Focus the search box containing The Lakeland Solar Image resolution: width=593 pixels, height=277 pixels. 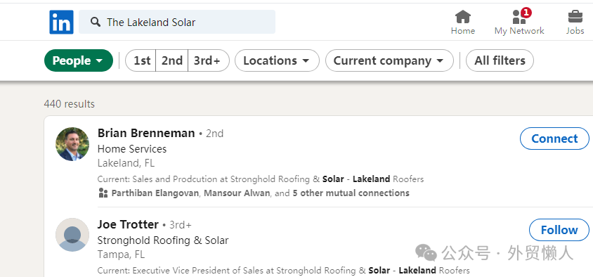point(177,22)
